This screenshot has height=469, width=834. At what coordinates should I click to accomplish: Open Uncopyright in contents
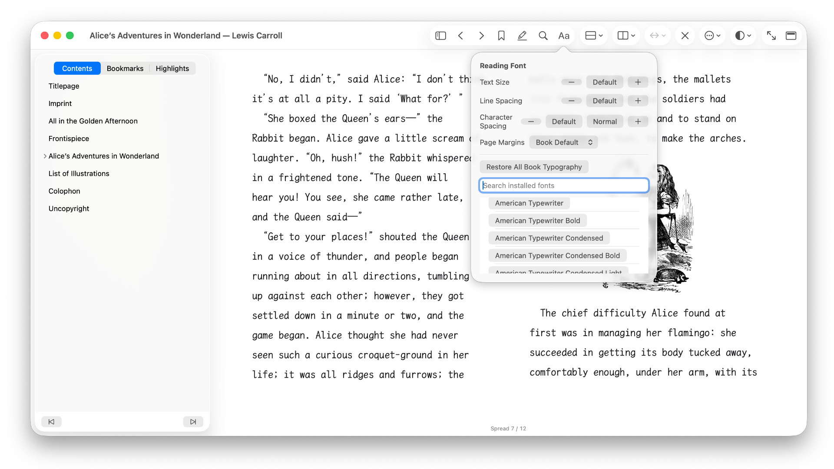[x=69, y=208]
